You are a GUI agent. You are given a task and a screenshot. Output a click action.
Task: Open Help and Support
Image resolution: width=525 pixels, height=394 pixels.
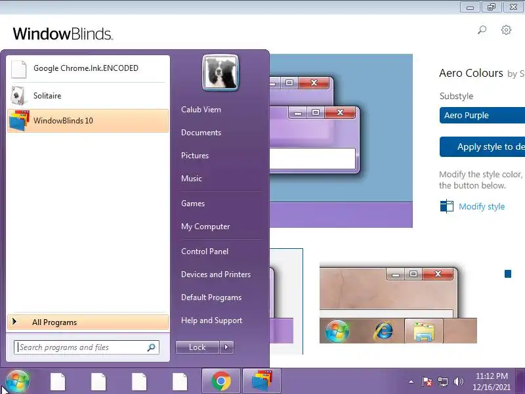(211, 320)
